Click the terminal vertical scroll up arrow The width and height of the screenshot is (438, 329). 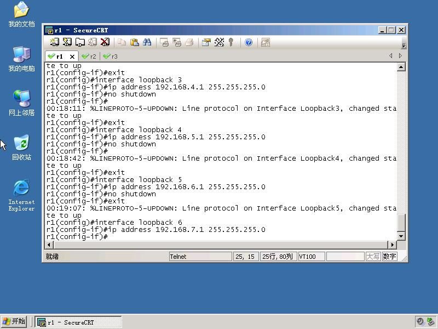point(401,67)
